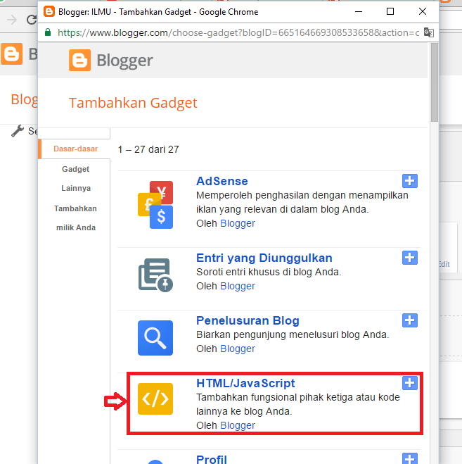Click Blogger author link under HTML/JavaScript
The width and height of the screenshot is (462, 464).
(x=238, y=425)
